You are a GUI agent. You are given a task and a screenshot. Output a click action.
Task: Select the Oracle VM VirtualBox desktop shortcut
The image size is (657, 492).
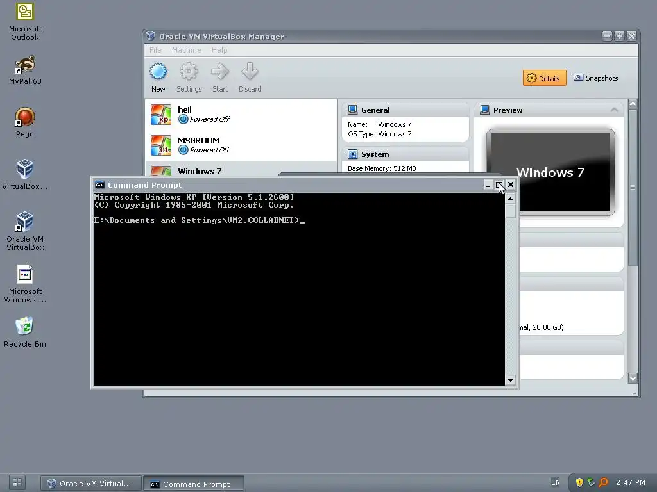(x=25, y=231)
